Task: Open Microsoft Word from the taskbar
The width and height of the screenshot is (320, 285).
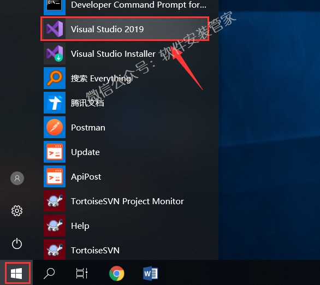Action: 151,274
